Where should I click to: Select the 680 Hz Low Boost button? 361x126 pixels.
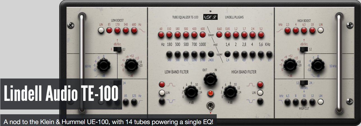[134, 30]
